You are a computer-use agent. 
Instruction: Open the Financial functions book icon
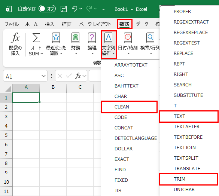click(75, 38)
